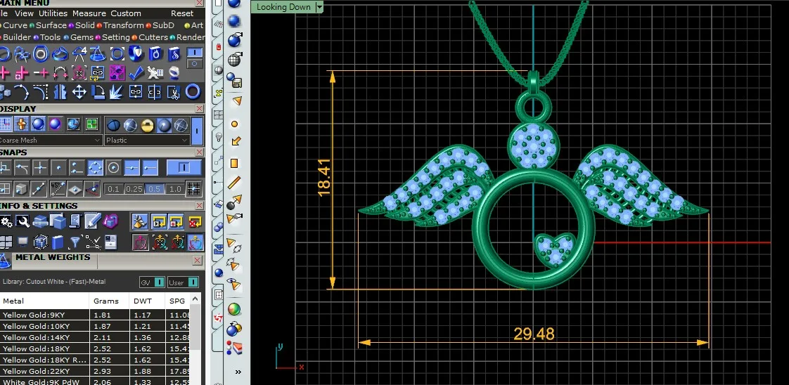
Task: Open the gears settings icon
Action: (6, 221)
